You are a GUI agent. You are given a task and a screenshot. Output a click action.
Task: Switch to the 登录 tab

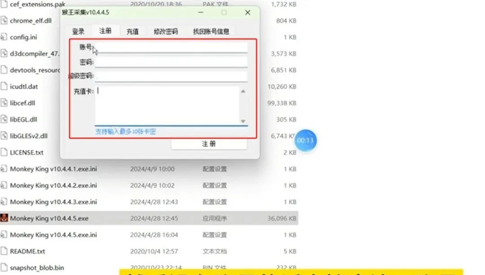point(78,31)
